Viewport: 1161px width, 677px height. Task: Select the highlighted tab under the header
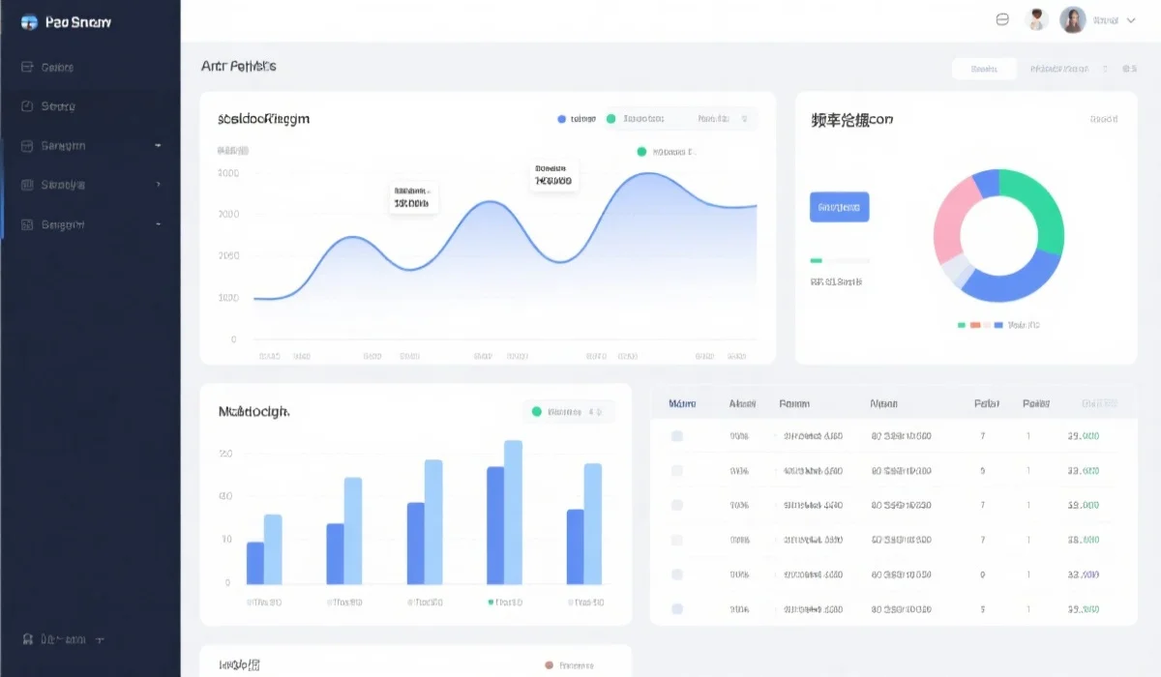pos(984,69)
